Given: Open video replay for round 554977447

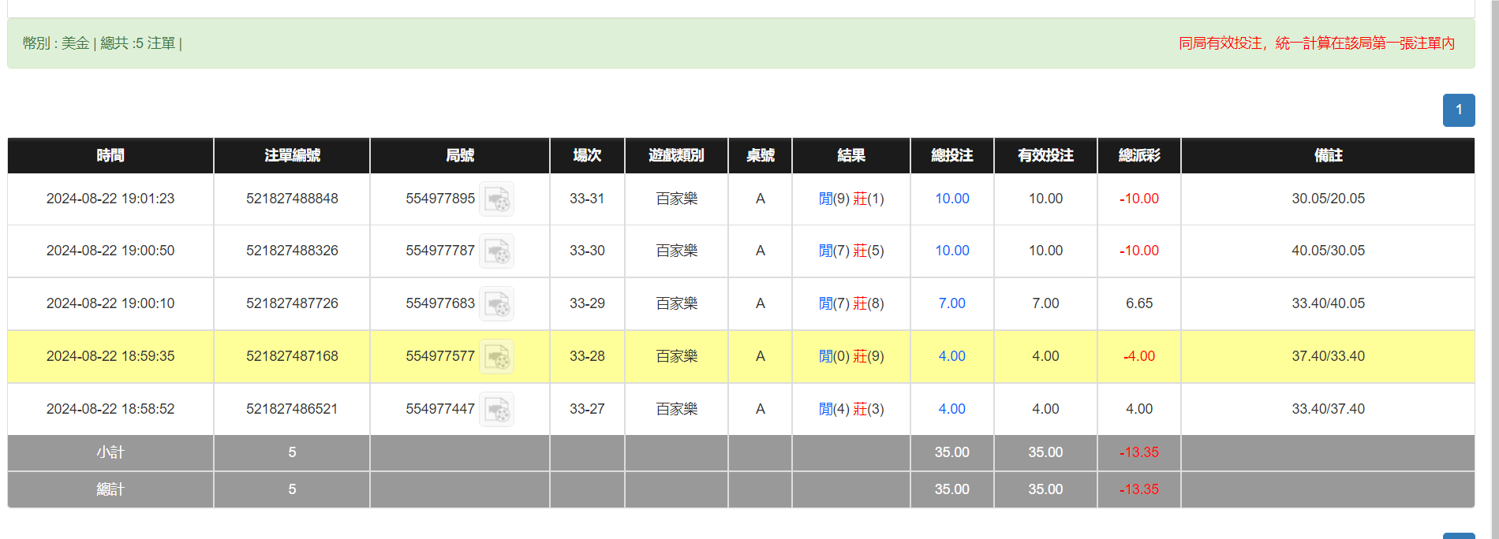Looking at the screenshot, I should coord(497,410).
